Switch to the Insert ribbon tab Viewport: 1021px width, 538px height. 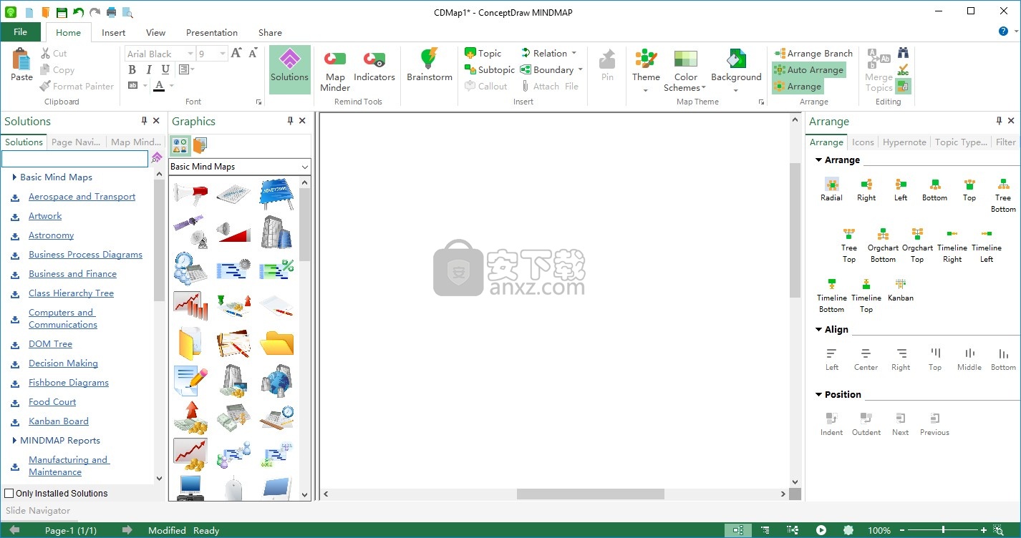(x=113, y=32)
